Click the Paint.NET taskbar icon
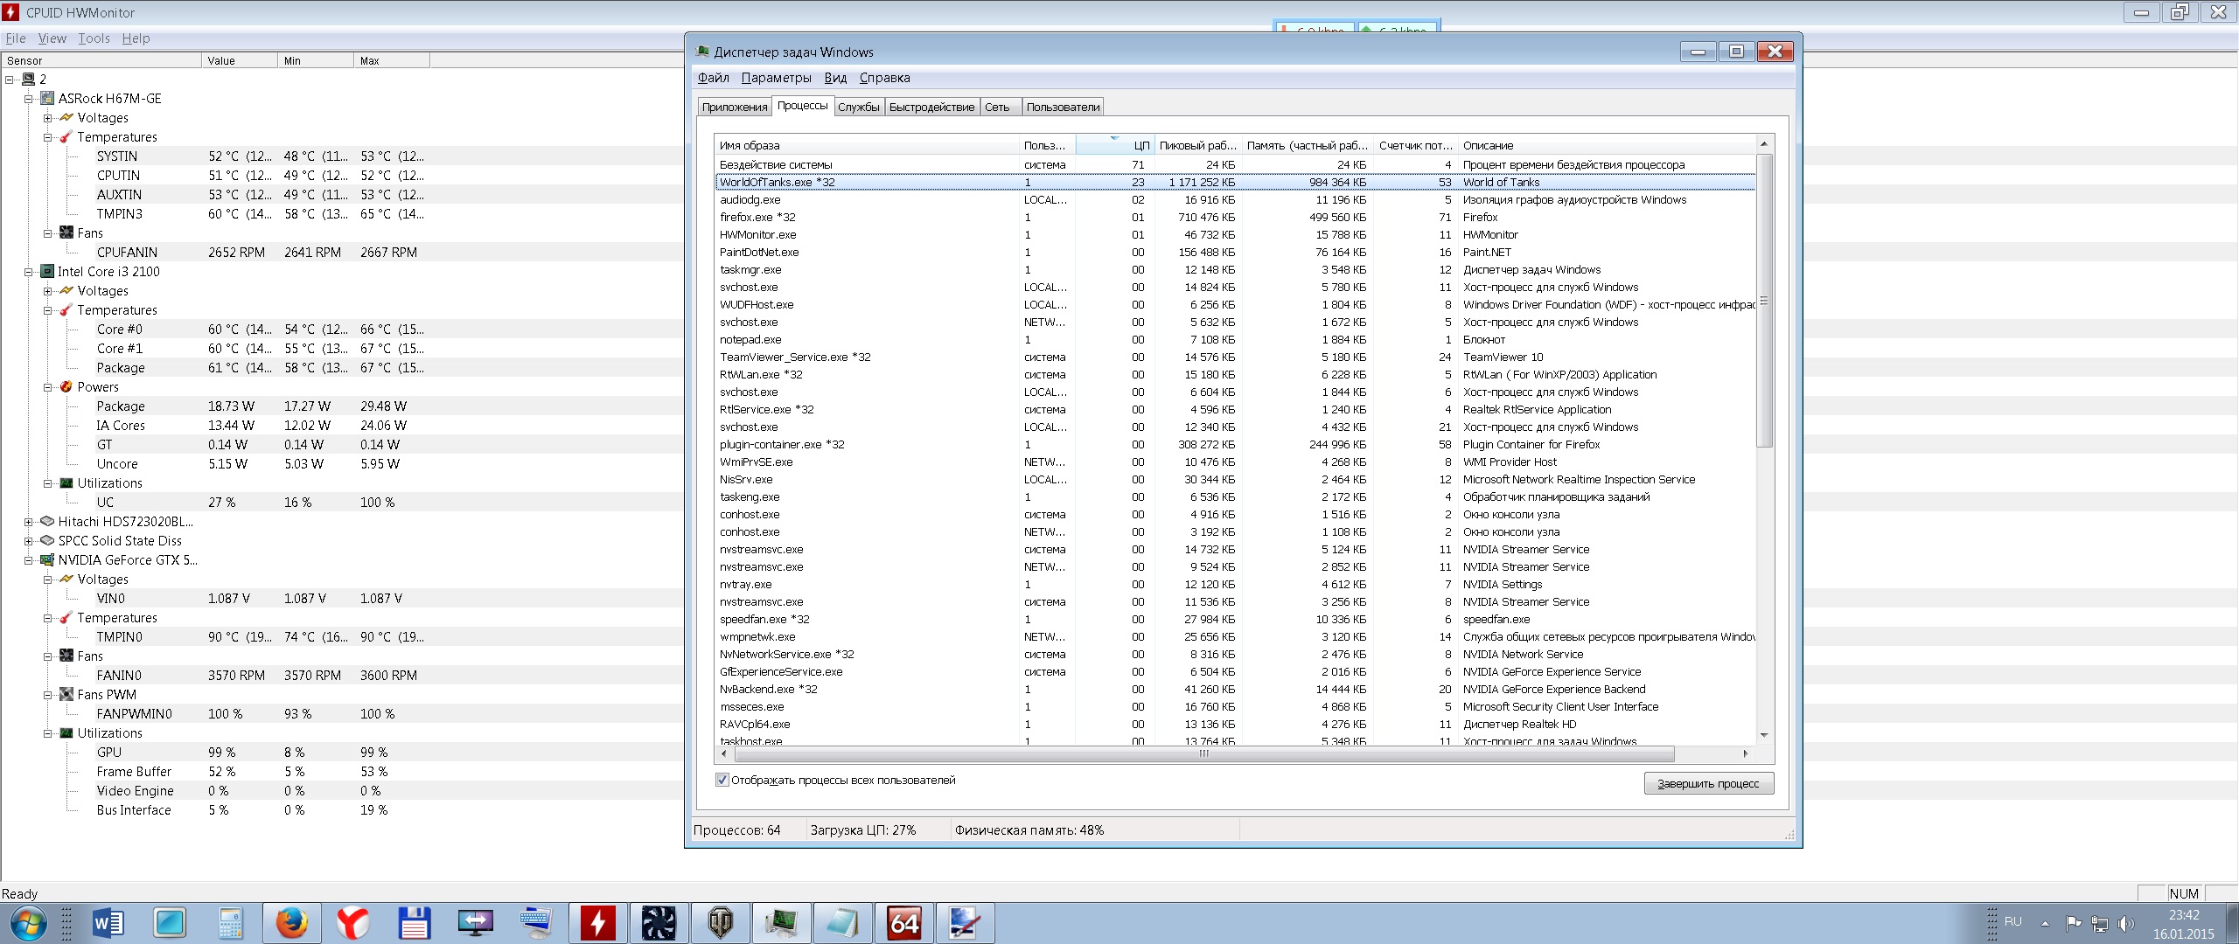The width and height of the screenshot is (2239, 944). tap(965, 923)
